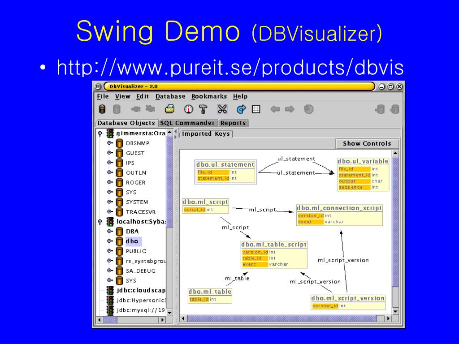Click the greyed-out disconnect plug icon

[150, 109]
